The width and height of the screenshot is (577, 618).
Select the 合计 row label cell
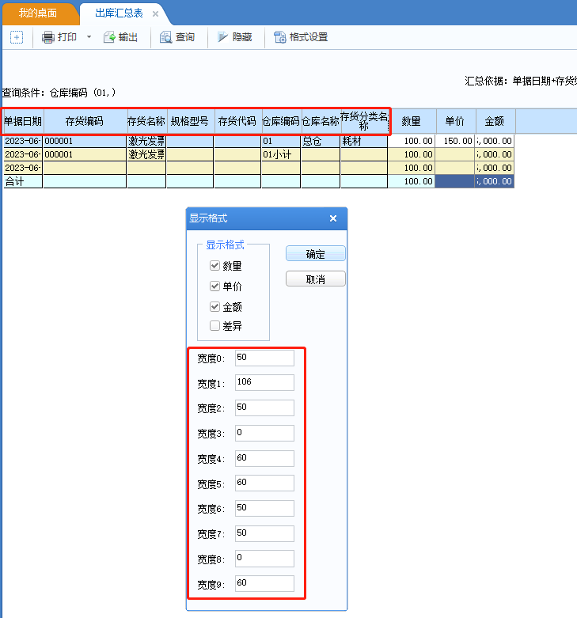(x=23, y=182)
